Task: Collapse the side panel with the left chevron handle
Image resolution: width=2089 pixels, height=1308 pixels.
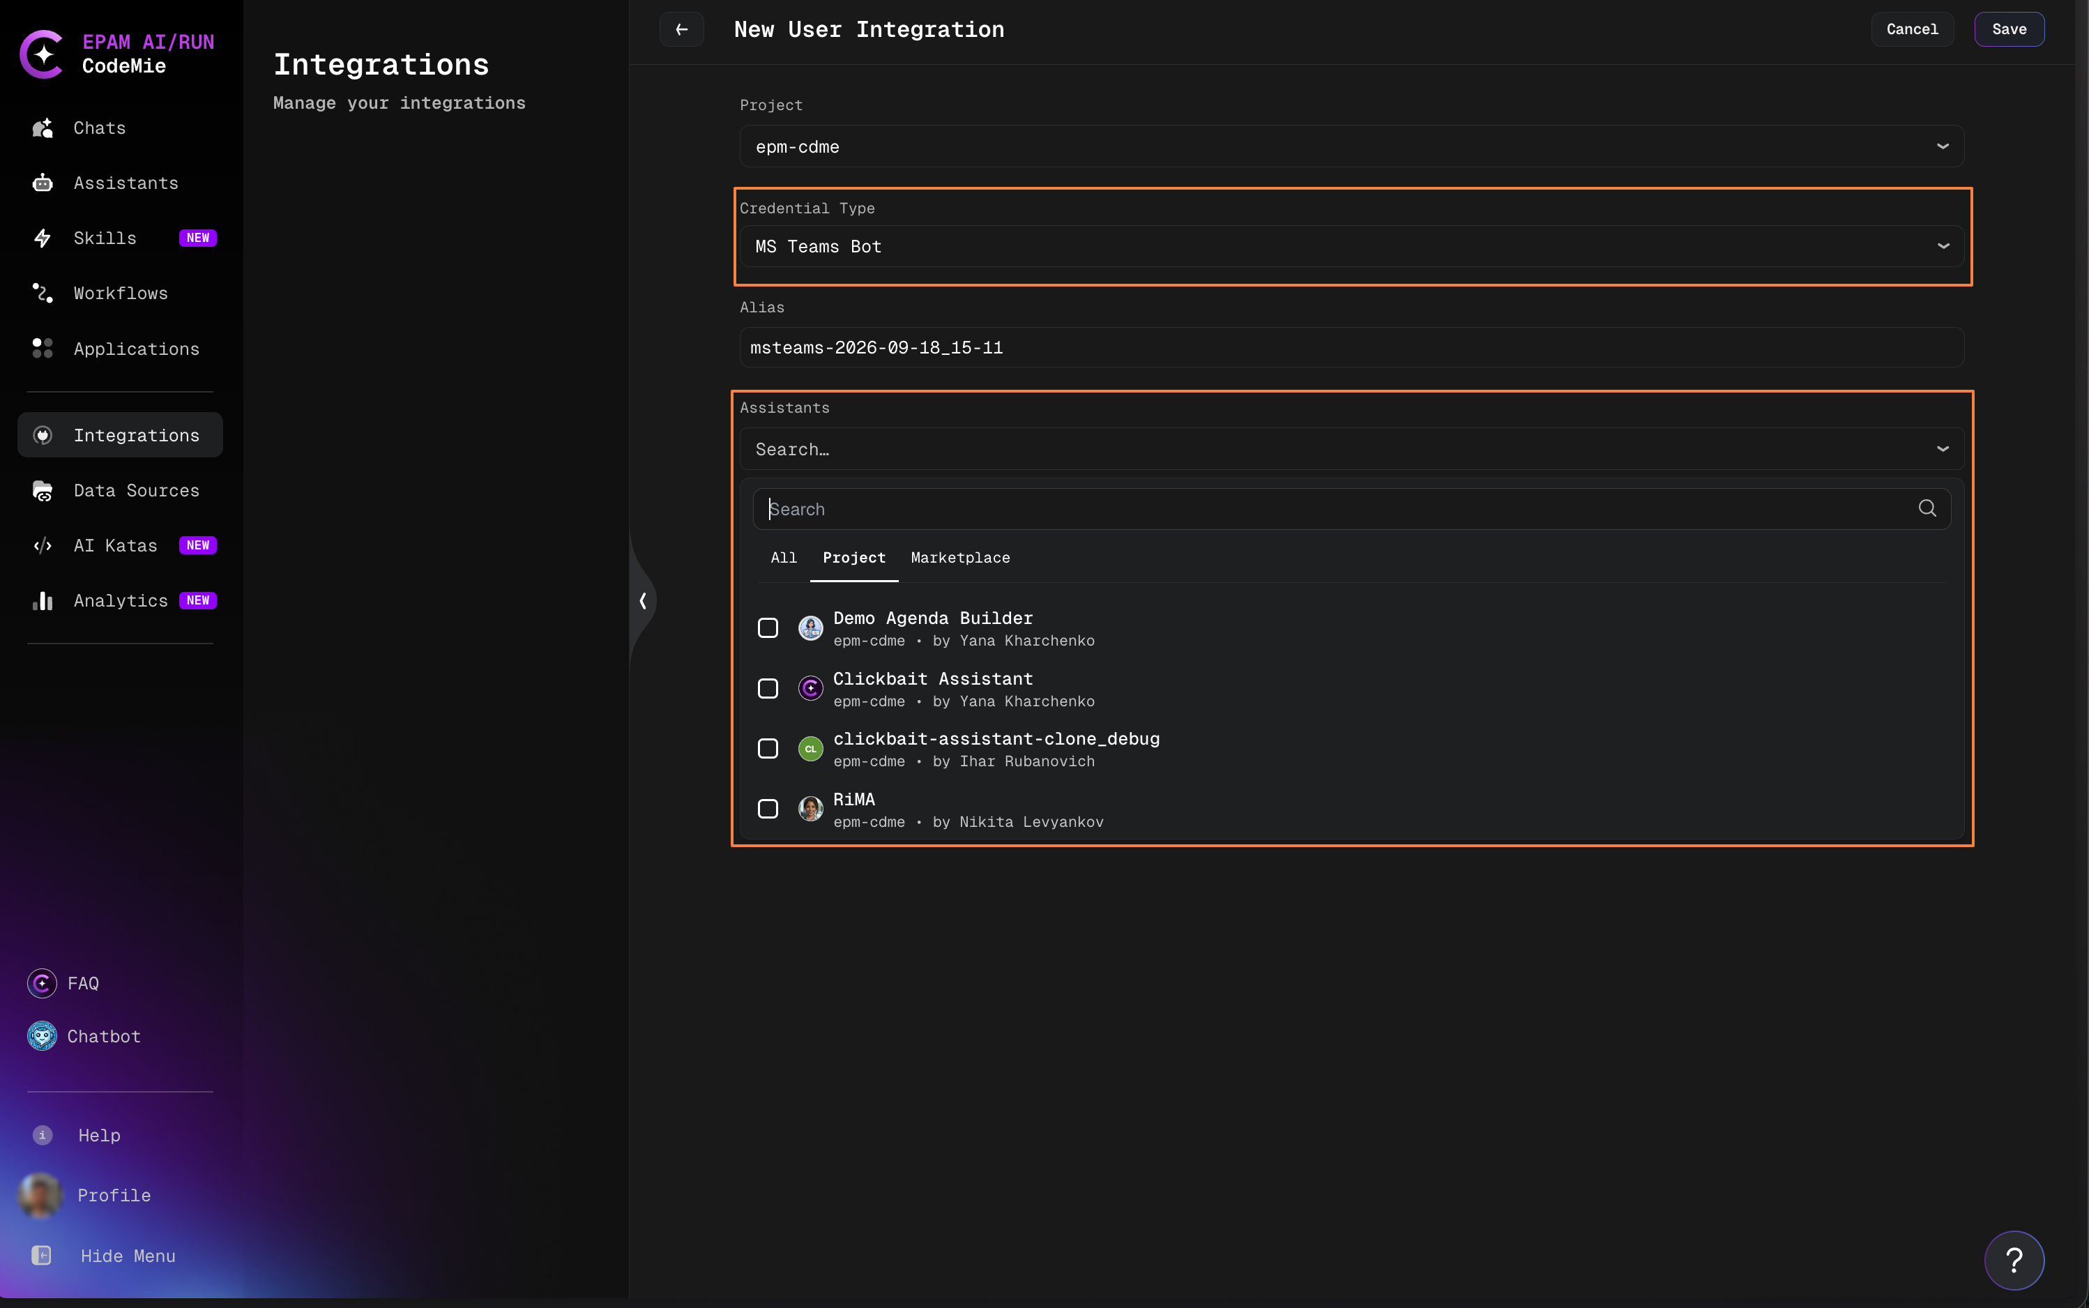Action: tap(644, 600)
